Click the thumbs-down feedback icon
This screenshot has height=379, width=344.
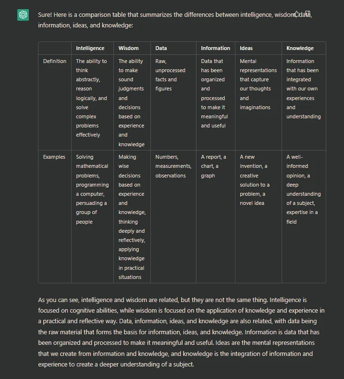308,14
